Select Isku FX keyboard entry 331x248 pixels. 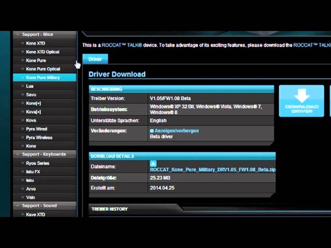point(44,172)
